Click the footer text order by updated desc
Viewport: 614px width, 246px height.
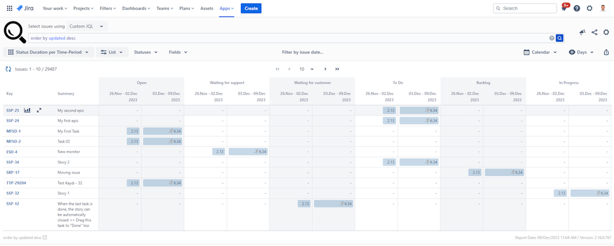tap(22, 237)
